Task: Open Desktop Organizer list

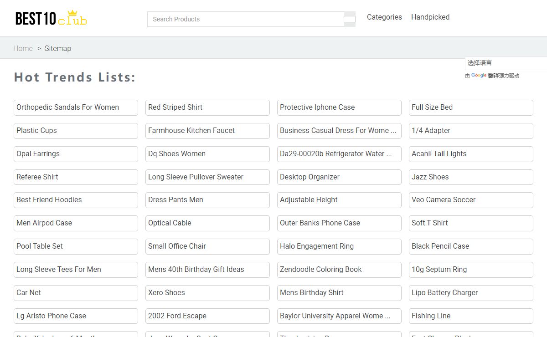Action: click(339, 177)
